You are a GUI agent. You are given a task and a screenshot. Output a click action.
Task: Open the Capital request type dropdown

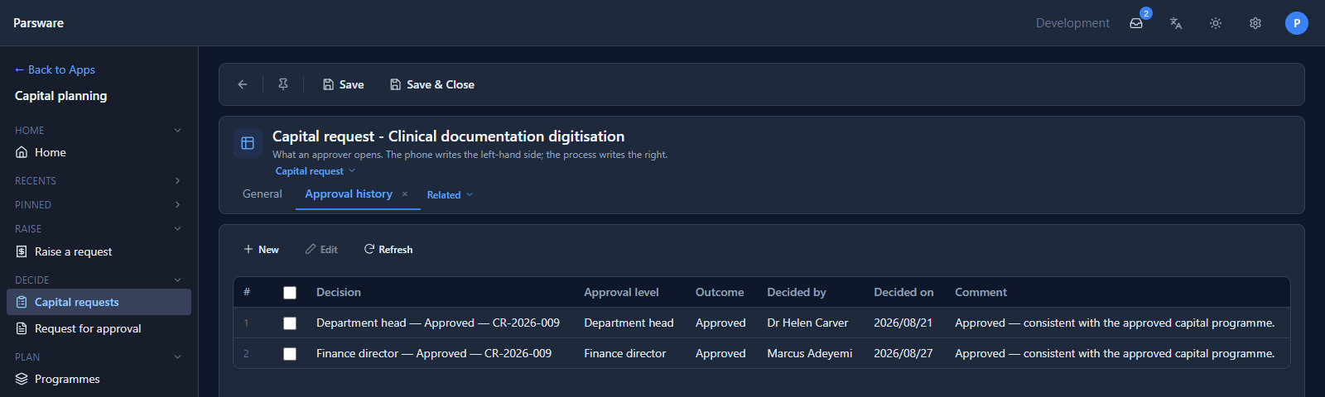click(316, 171)
